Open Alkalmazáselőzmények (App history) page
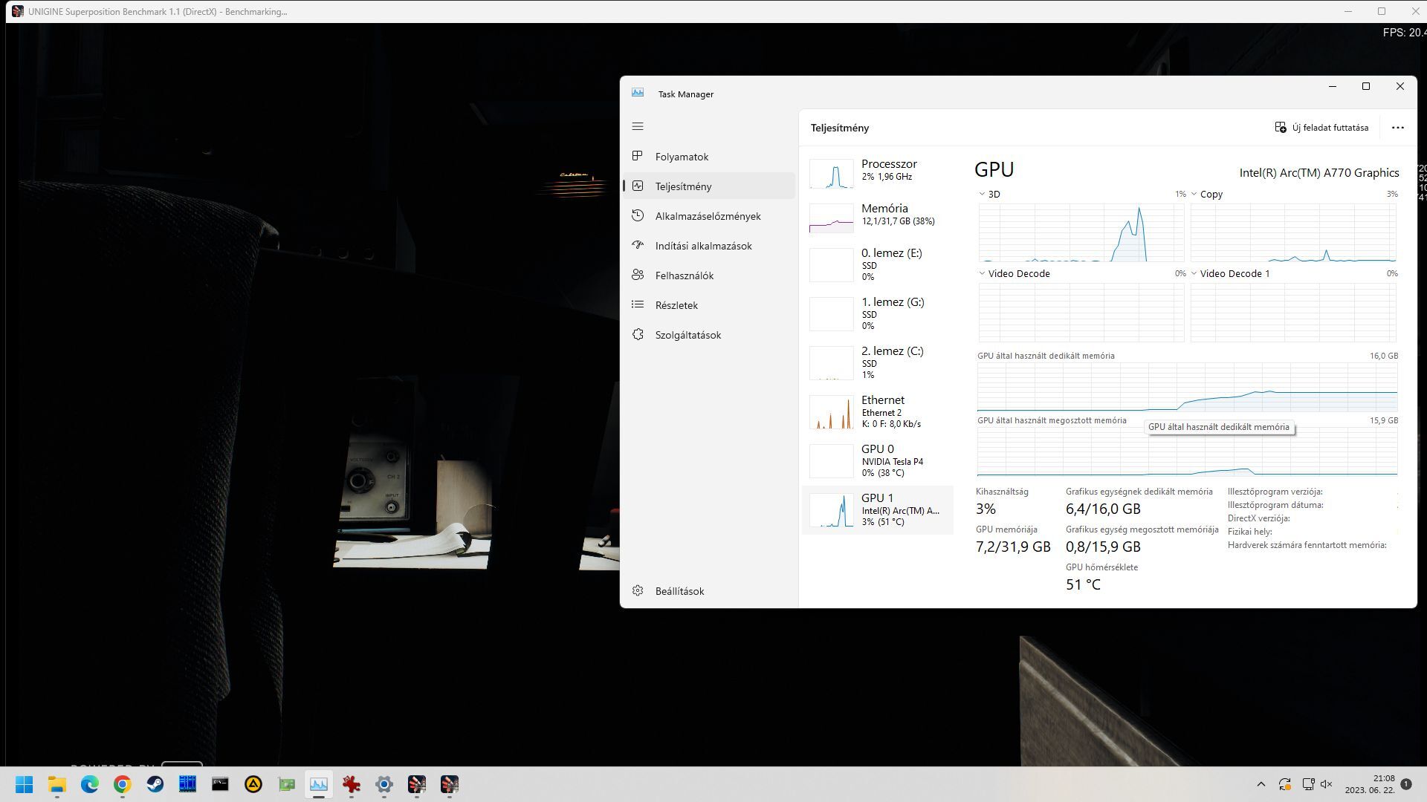This screenshot has width=1427, height=802. pyautogui.click(x=708, y=216)
